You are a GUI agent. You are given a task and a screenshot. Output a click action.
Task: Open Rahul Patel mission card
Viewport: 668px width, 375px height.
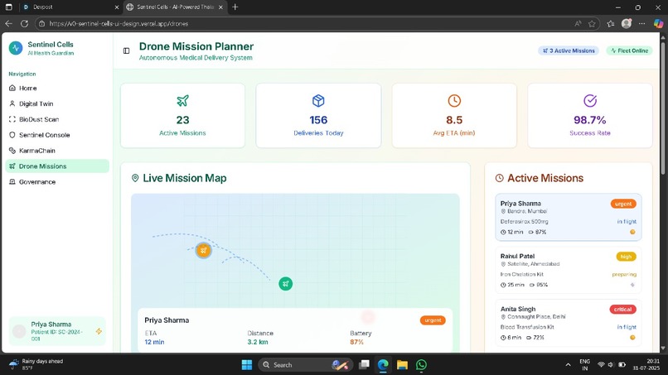pos(569,270)
